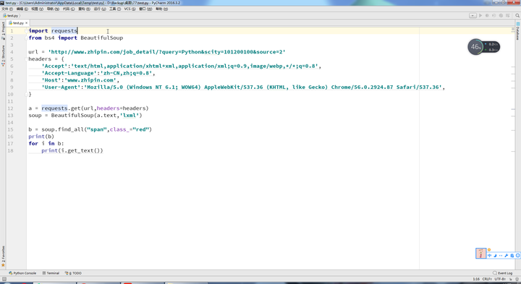521x284 pixels.
Task: Click the moon icon on input method bar
Action: coord(495,256)
